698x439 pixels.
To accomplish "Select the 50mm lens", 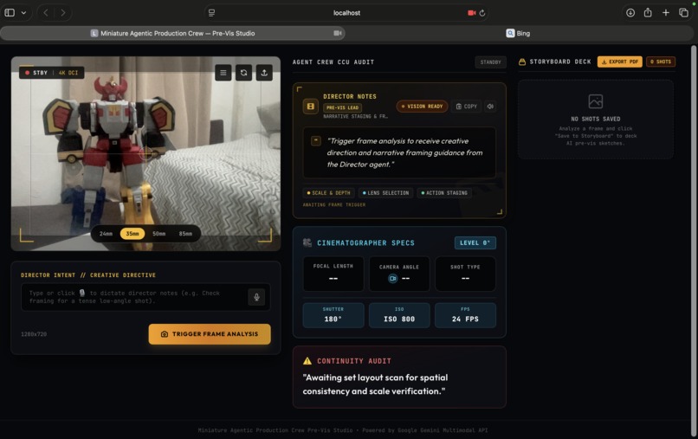I will point(159,233).
